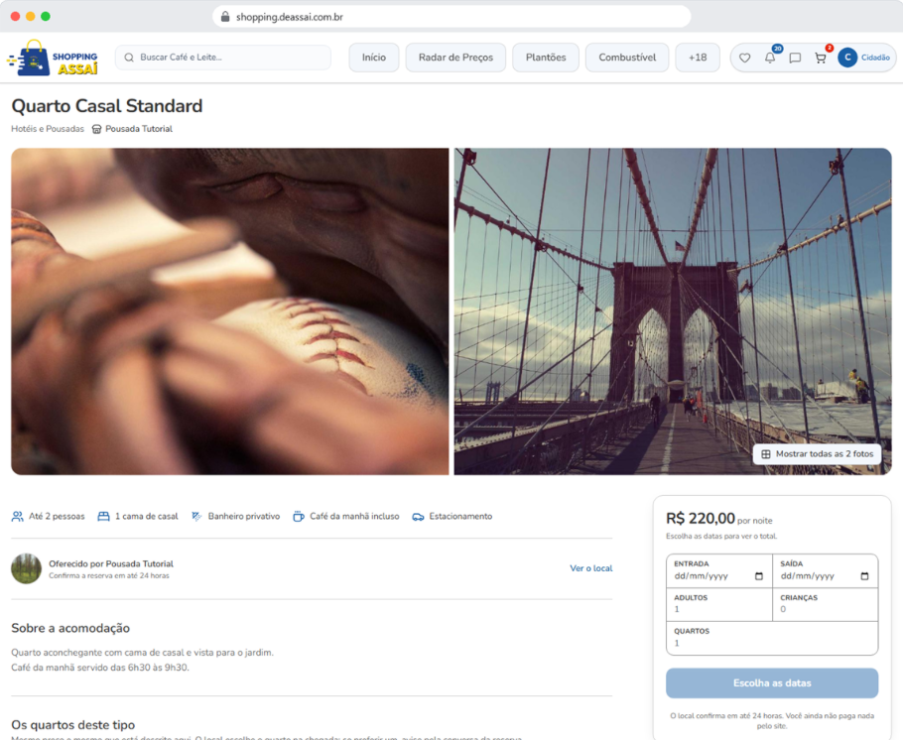Select the Quartos count field
903x740 pixels.
click(772, 638)
